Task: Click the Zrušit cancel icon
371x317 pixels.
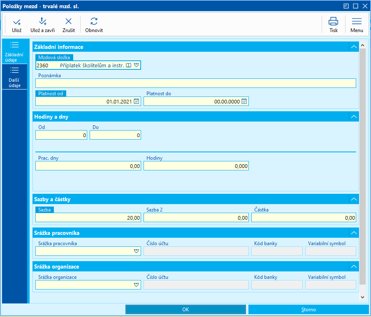Action: point(68,22)
